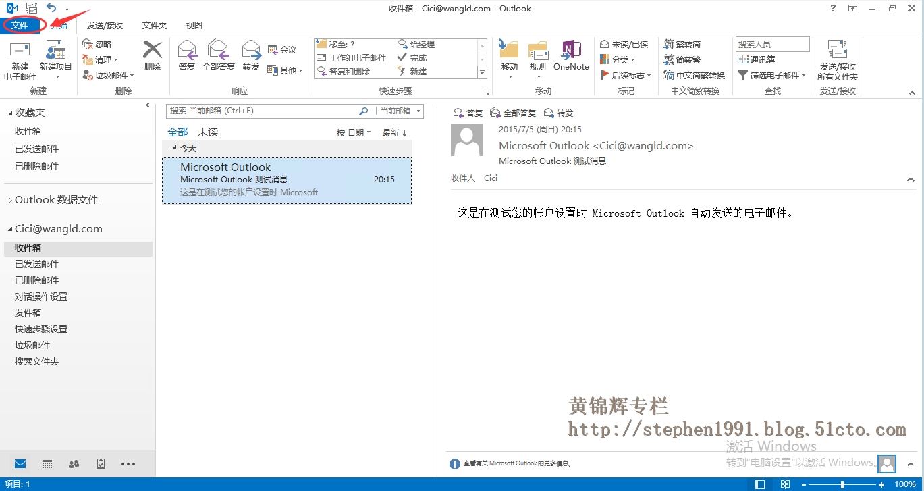
Task: Switch to Normal view in status bar
Action: coord(761,484)
